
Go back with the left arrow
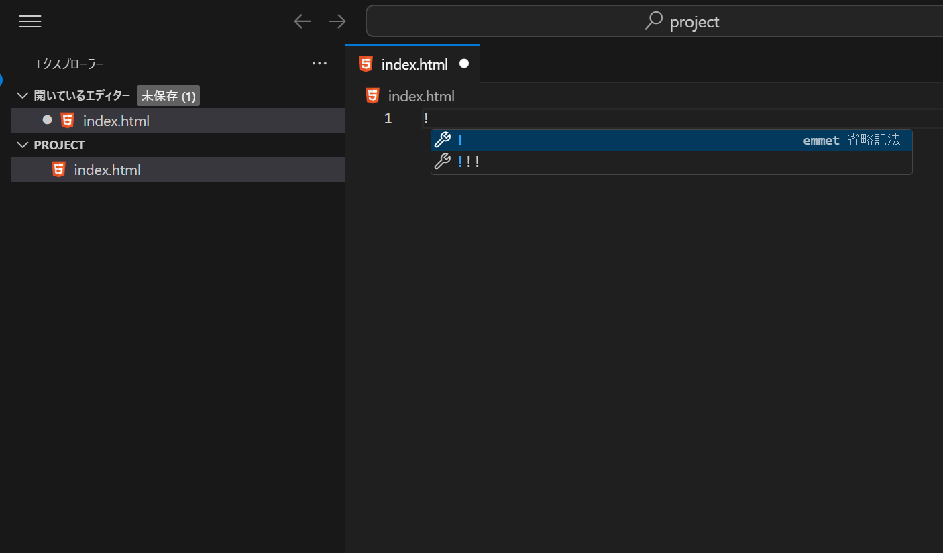[x=302, y=21]
